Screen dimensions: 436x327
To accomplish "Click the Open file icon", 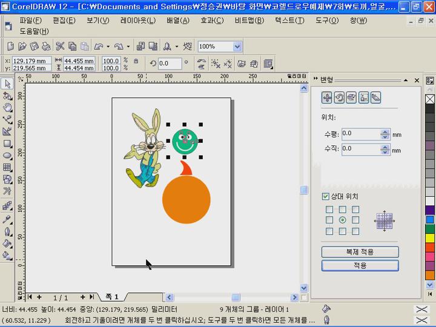I will point(22,46).
